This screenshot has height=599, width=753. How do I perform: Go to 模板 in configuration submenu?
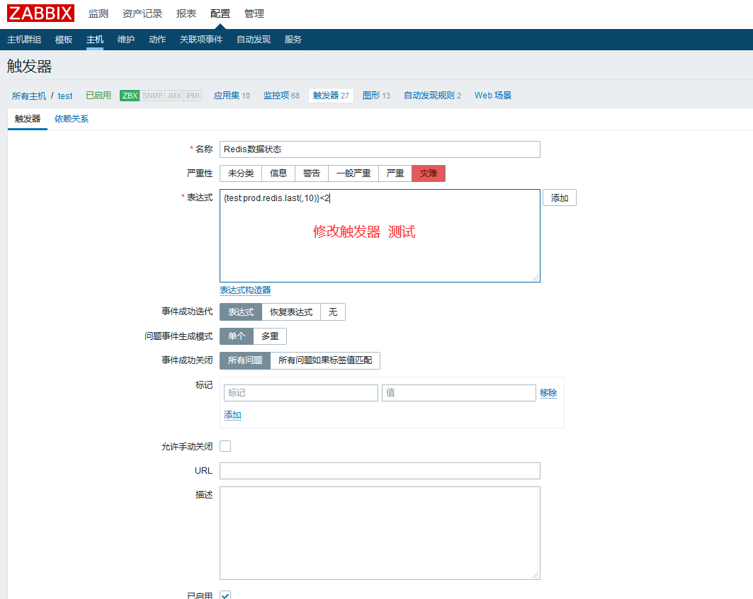[x=64, y=40]
